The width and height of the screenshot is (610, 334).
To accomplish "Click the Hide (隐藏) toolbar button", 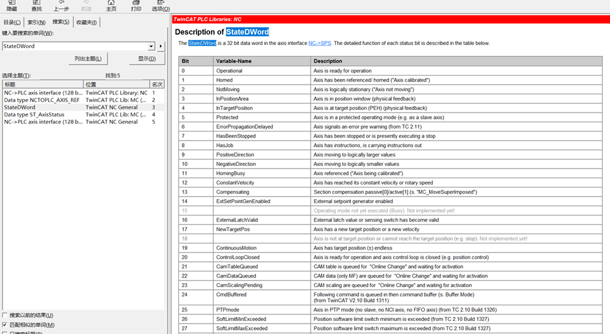I will pyautogui.click(x=12, y=6).
